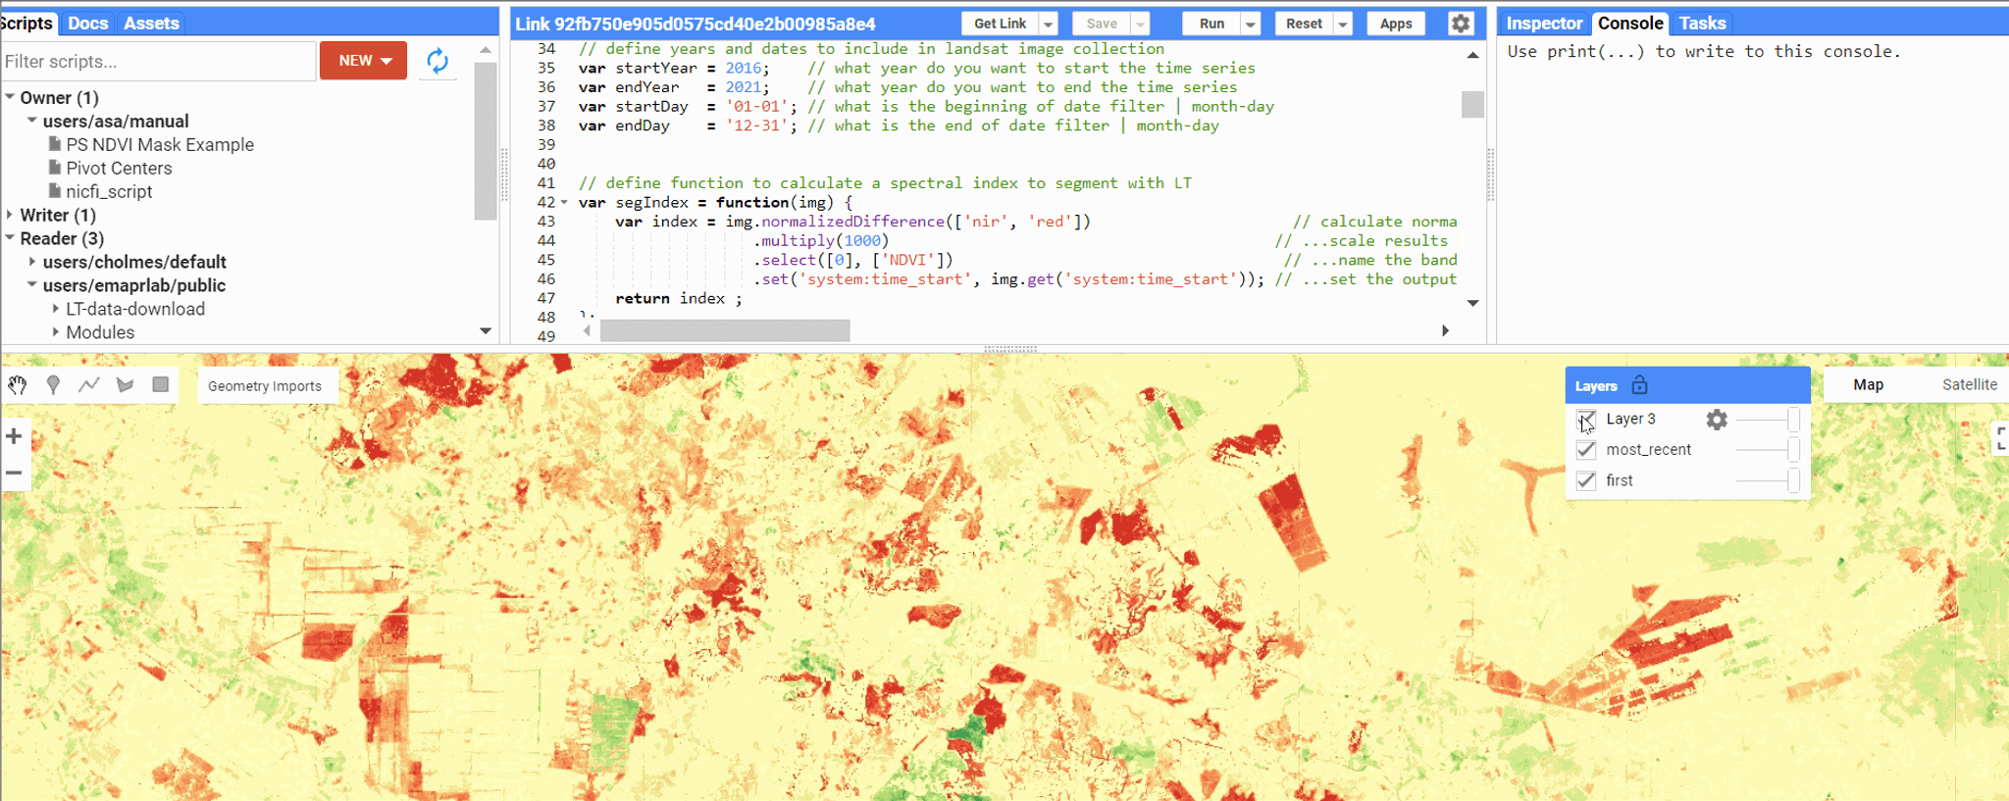Image resolution: width=2009 pixels, height=801 pixels.
Task: Open the Save dropdown arrow
Action: (1140, 24)
